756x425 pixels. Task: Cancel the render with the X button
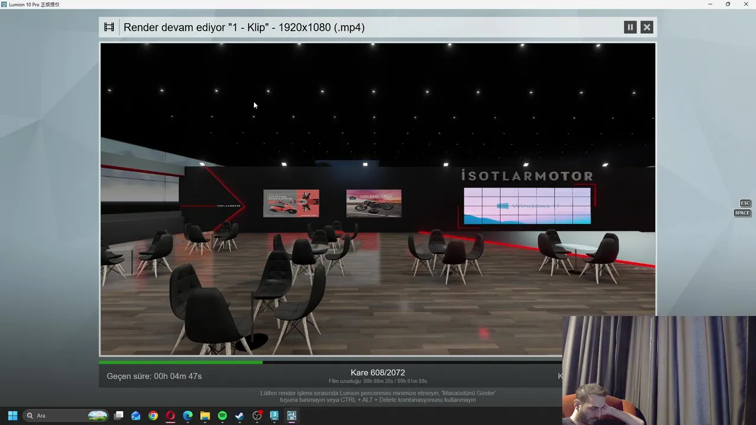pyautogui.click(x=647, y=27)
